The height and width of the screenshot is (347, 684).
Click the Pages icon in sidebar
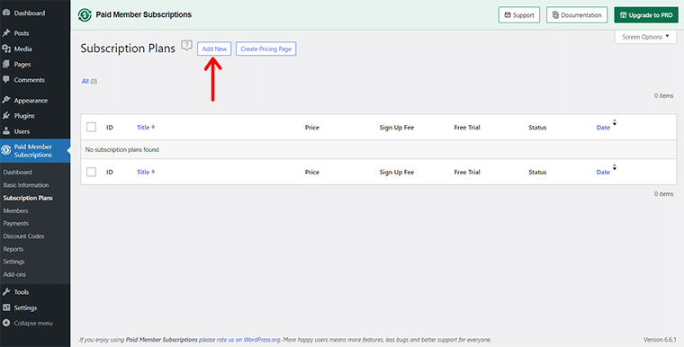(x=6, y=64)
